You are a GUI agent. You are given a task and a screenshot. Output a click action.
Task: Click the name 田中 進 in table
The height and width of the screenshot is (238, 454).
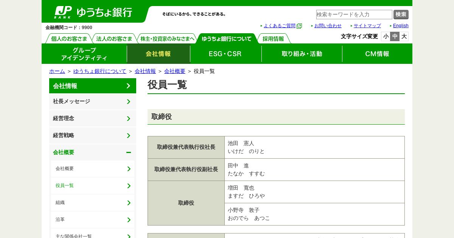238,165
